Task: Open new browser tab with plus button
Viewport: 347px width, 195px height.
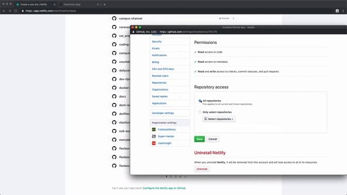Action: click(x=105, y=4)
